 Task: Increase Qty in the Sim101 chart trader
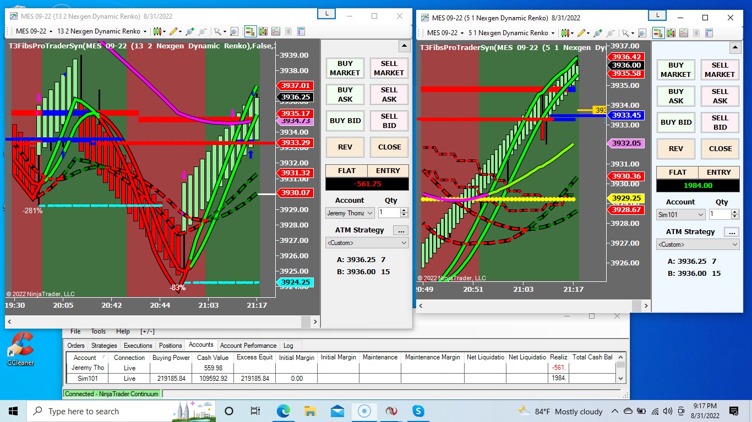tap(735, 212)
